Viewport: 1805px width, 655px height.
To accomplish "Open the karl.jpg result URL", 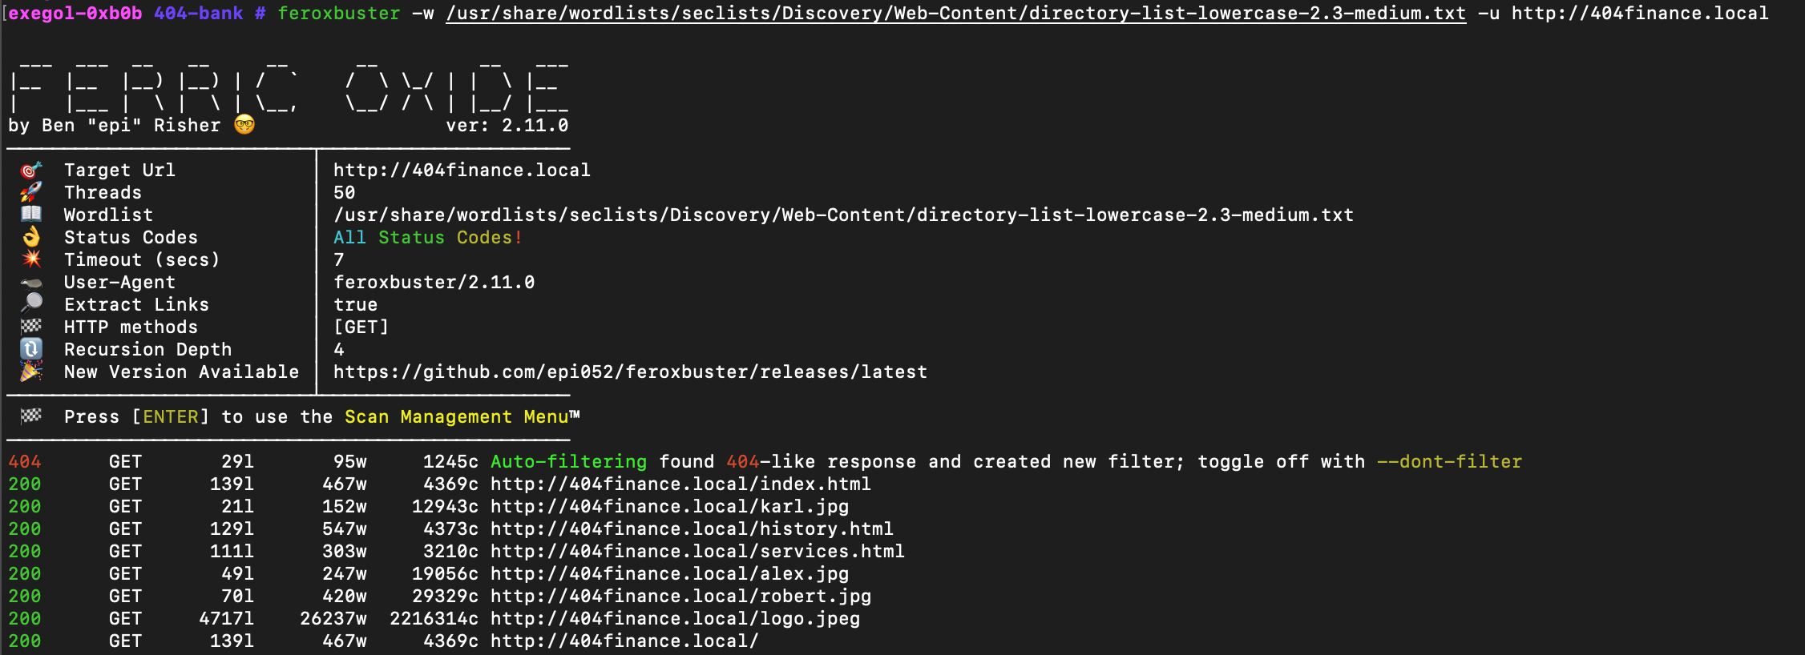I will click(x=669, y=507).
